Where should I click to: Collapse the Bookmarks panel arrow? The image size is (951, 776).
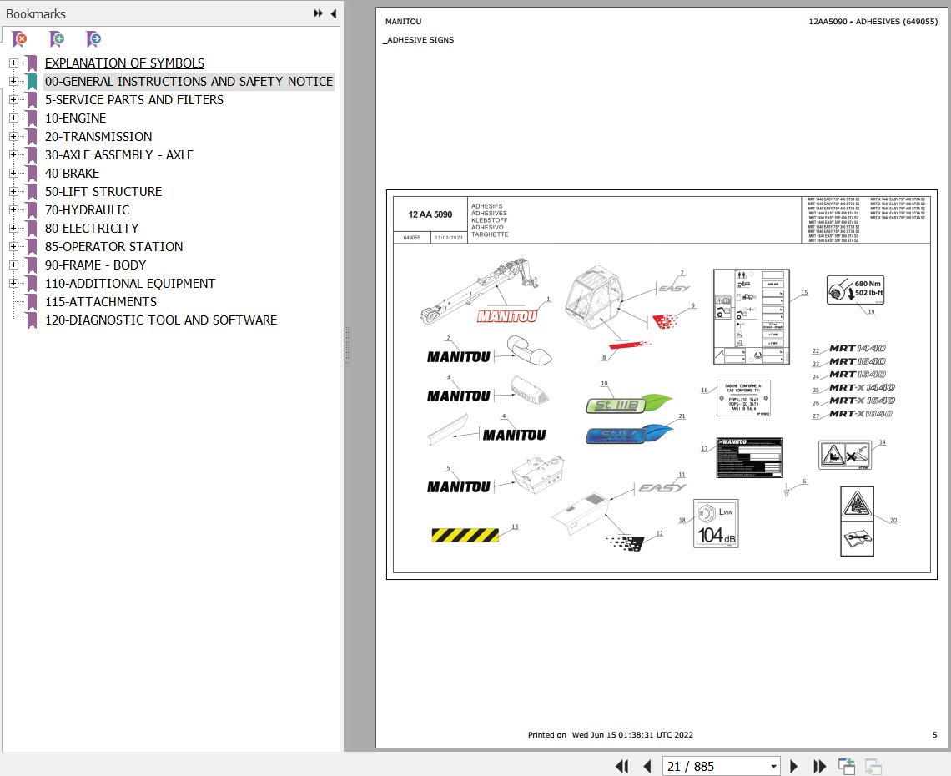point(333,13)
